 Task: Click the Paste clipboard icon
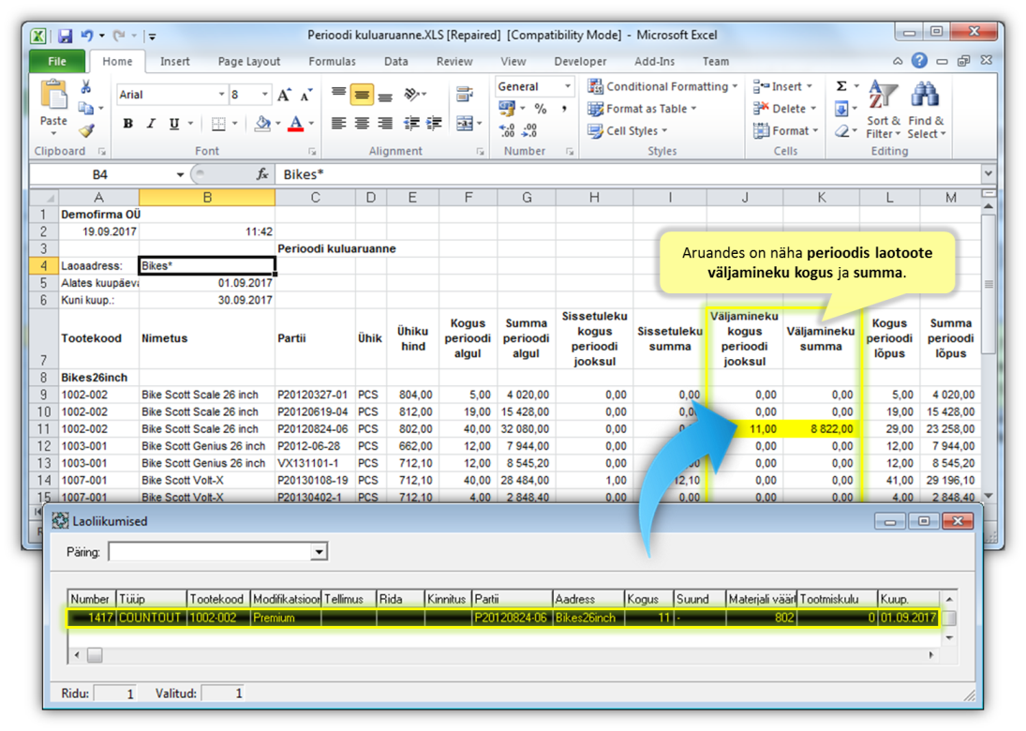(x=53, y=95)
